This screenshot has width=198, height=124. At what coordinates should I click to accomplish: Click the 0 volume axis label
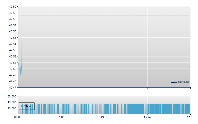coord(15,114)
